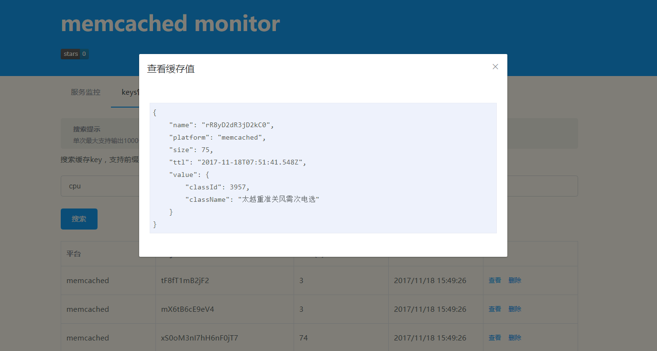Viewport: 657px width, 351px height.
Task: Click 删除 for key mX6tB6cE9eV4
Action: (x=515, y=309)
